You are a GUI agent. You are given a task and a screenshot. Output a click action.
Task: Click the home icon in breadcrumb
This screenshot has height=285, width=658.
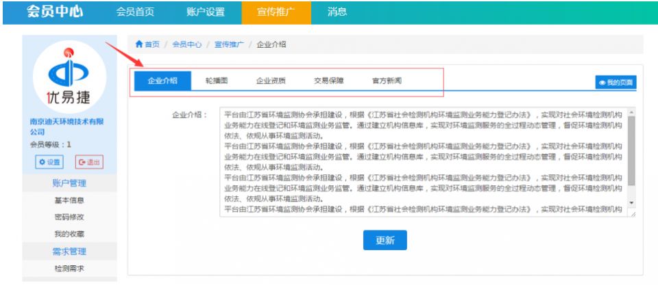(x=139, y=44)
